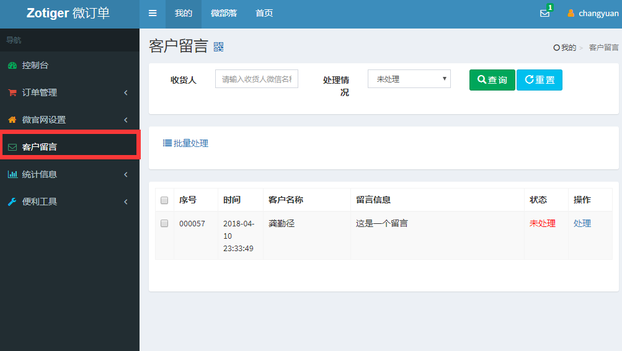
Task: Click the wrench icon for 便利工具
Action: pyautogui.click(x=12, y=202)
